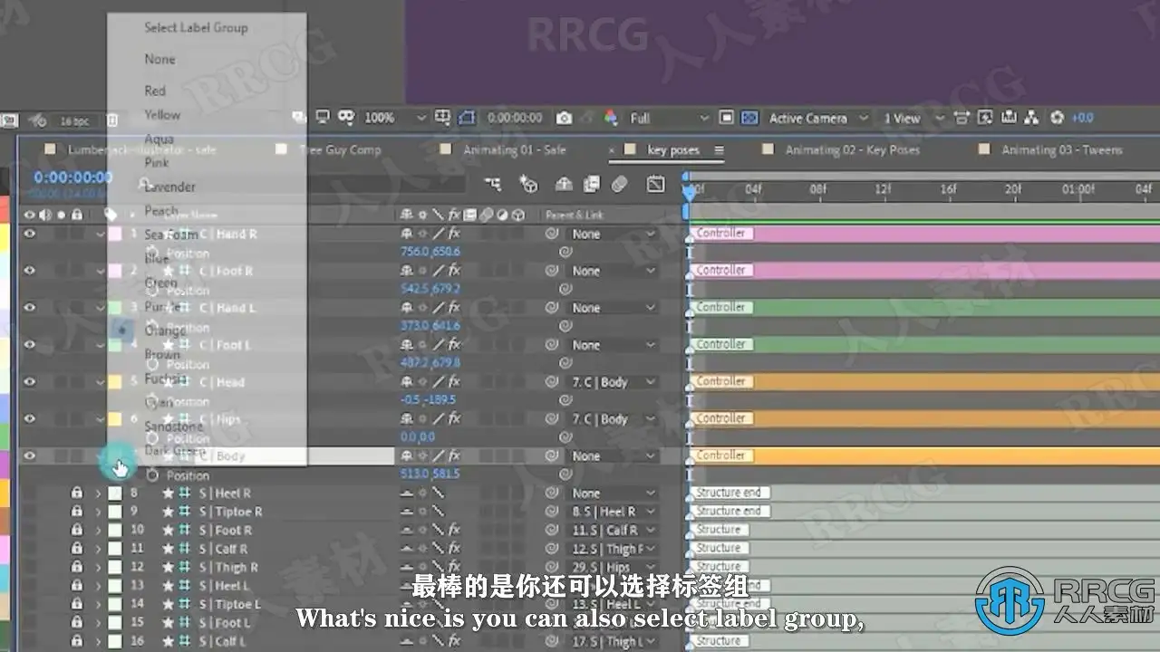The width and height of the screenshot is (1160, 652).
Task: Click the grid and guide options icon
Action: (x=443, y=118)
